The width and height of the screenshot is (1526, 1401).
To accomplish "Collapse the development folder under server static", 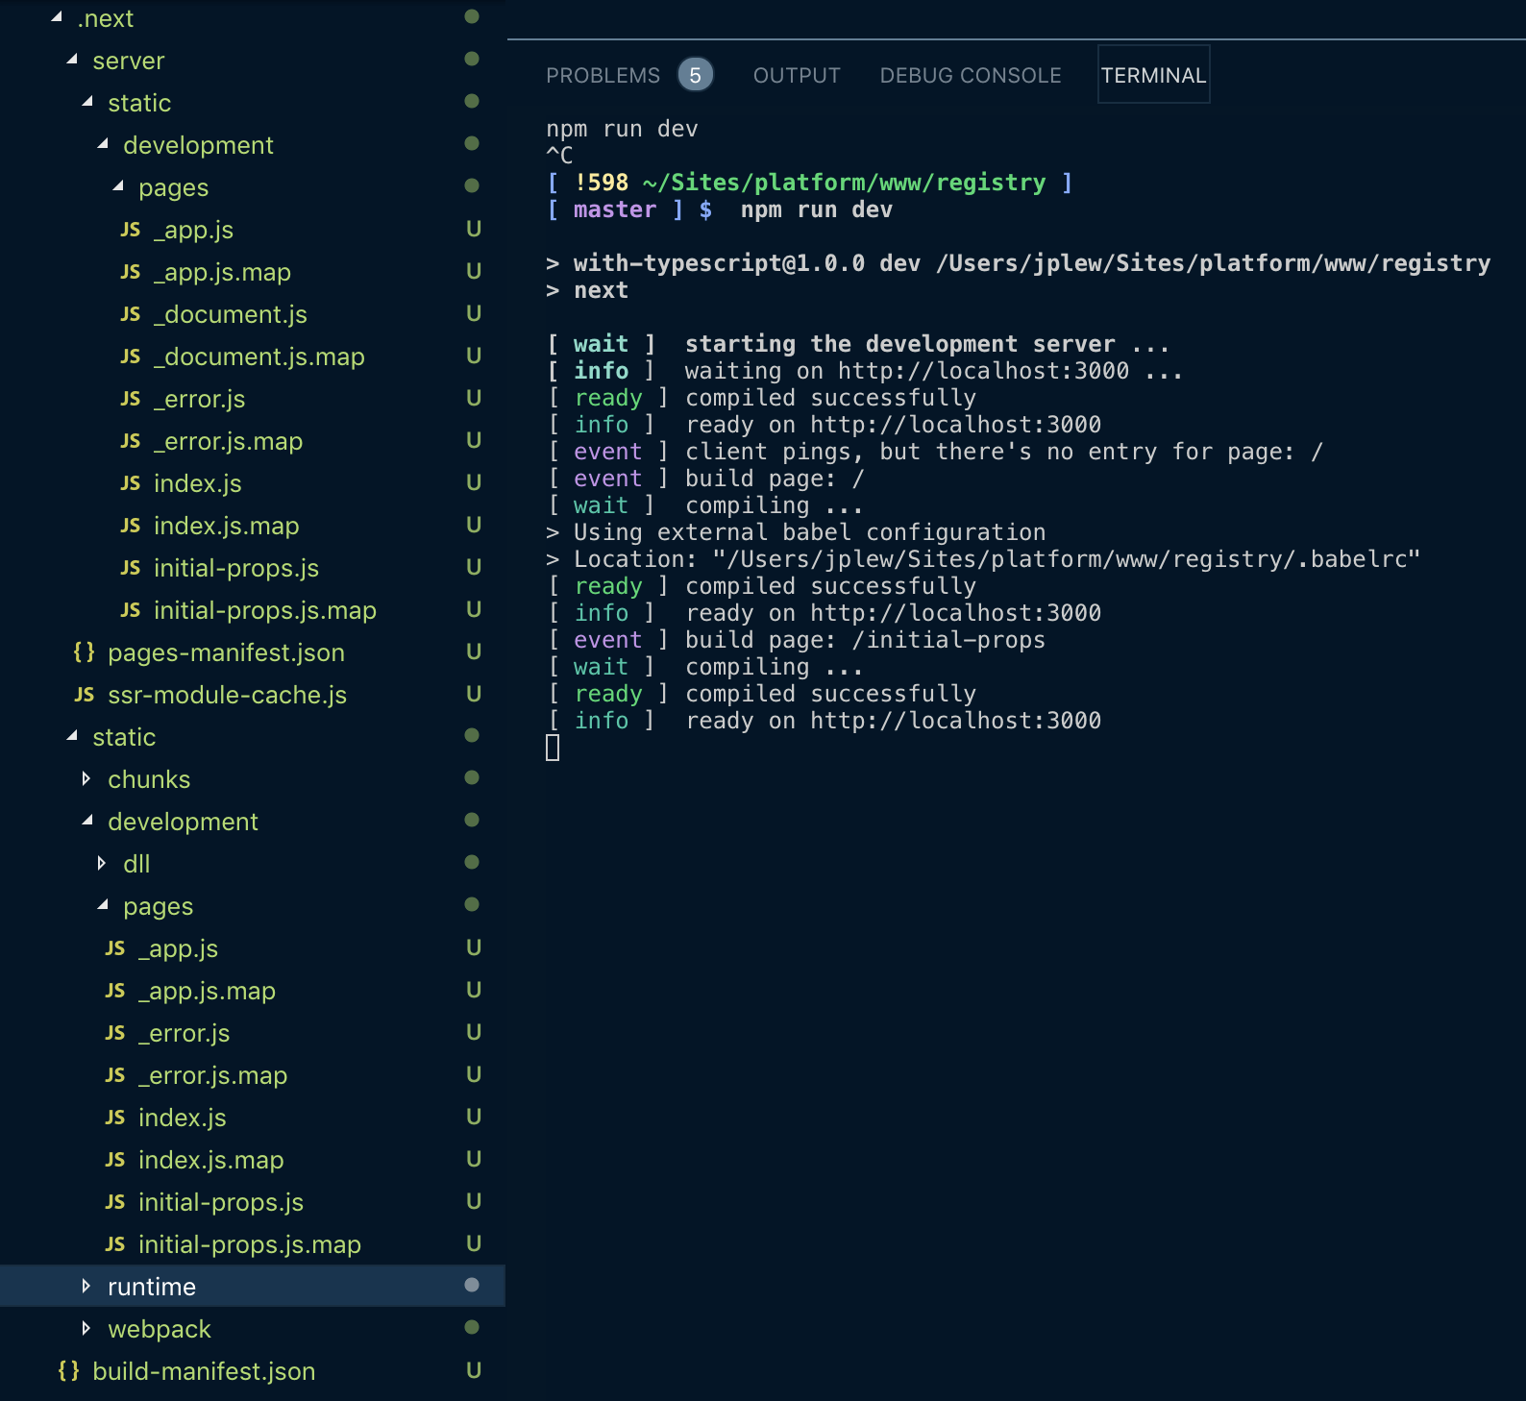I will coord(103,144).
